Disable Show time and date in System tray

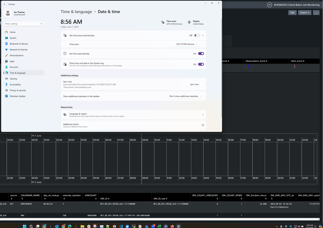(x=201, y=64)
